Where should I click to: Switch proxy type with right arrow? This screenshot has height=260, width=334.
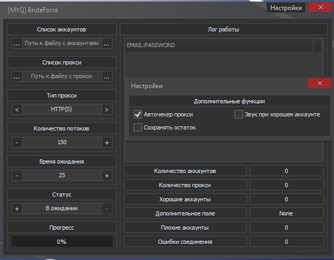click(x=107, y=110)
